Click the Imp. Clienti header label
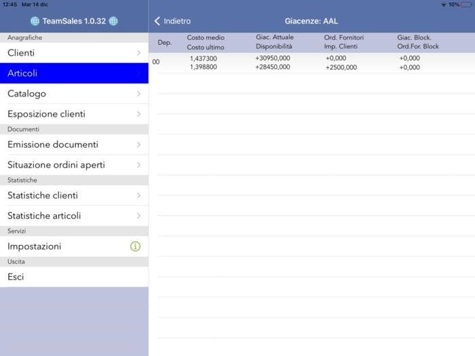The image size is (475, 356). (341, 46)
